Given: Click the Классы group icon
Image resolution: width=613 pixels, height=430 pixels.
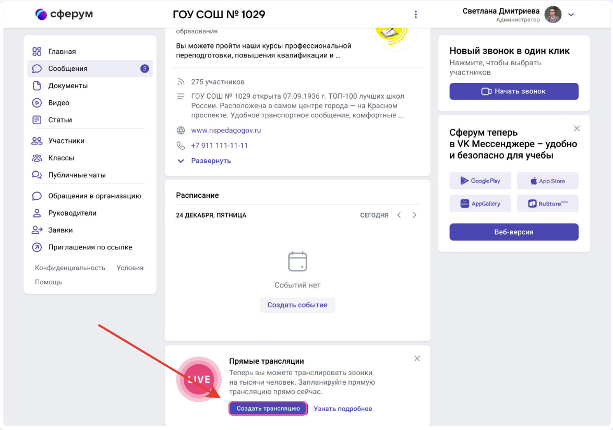Looking at the screenshot, I should pyautogui.click(x=37, y=158).
